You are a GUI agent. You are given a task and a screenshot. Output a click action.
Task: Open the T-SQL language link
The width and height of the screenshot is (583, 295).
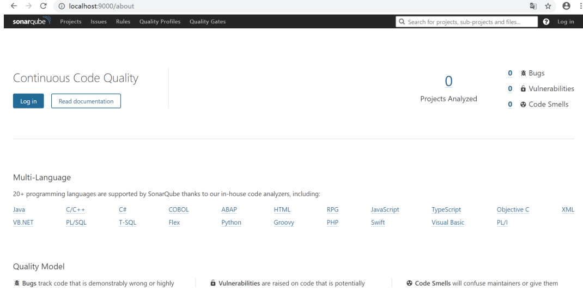click(x=127, y=222)
